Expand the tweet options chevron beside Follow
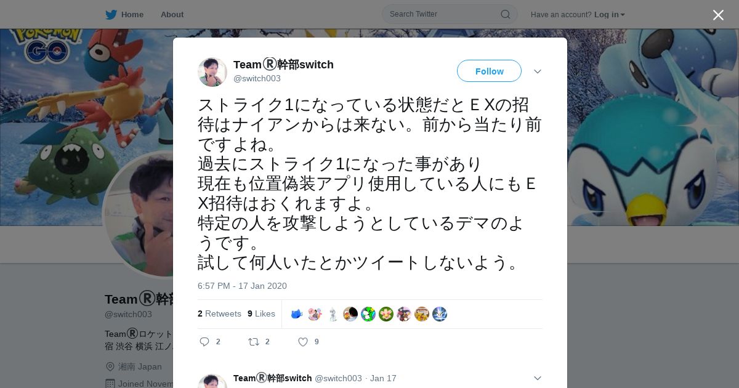This screenshot has width=739, height=388. (x=538, y=71)
